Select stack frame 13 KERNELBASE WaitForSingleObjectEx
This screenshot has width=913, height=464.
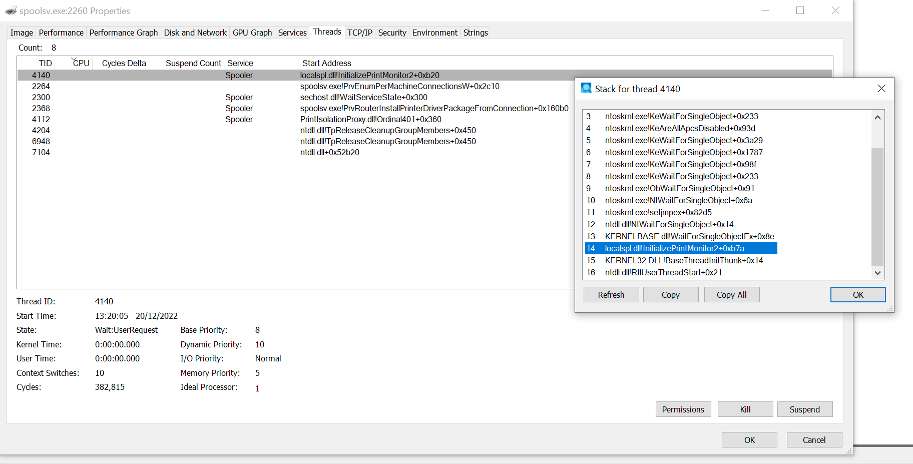click(689, 236)
